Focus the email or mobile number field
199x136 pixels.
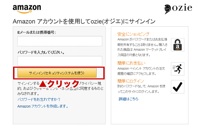pyautogui.click(x=60, y=41)
